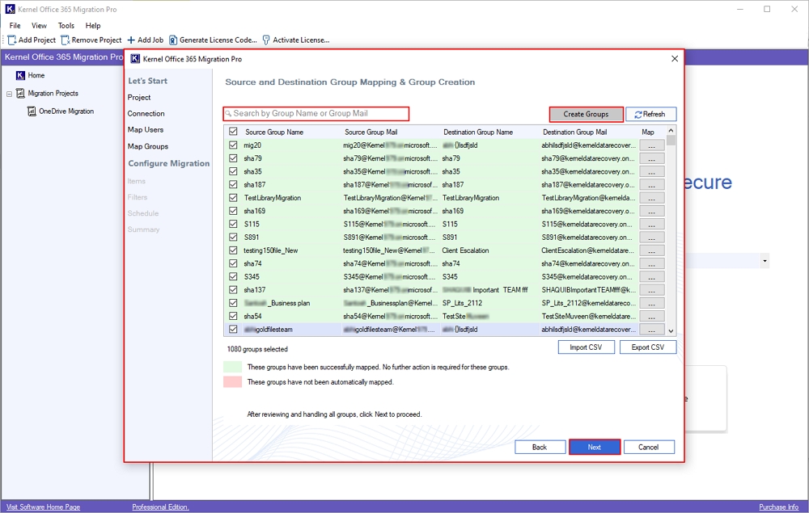Open map options for sha79 row
The height and width of the screenshot is (513, 809).
651,158
